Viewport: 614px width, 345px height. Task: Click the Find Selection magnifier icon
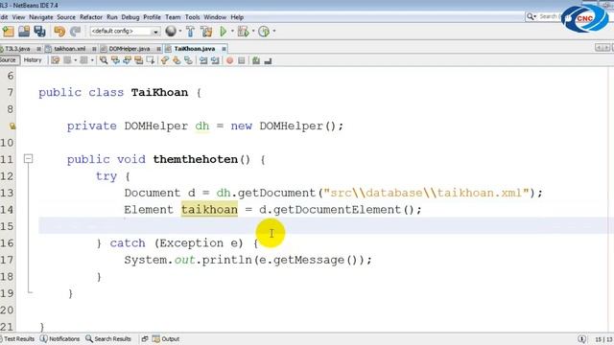tap(104, 60)
